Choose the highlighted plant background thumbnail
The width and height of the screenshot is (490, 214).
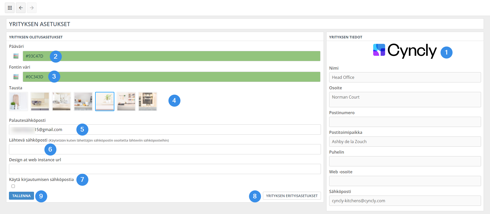coord(105,101)
